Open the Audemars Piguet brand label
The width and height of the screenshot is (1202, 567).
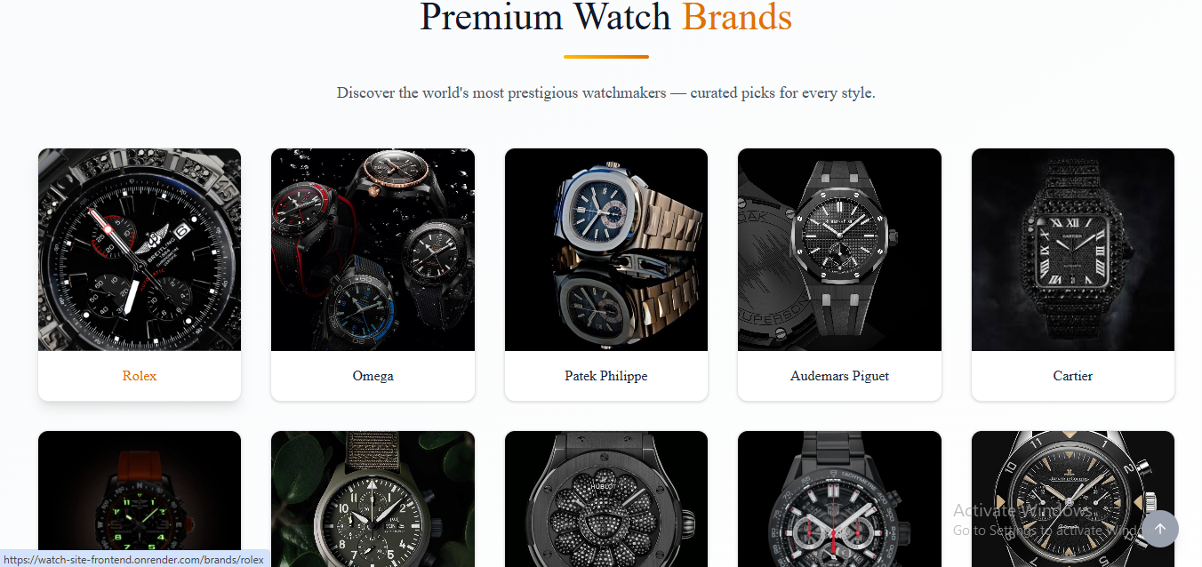[839, 376]
